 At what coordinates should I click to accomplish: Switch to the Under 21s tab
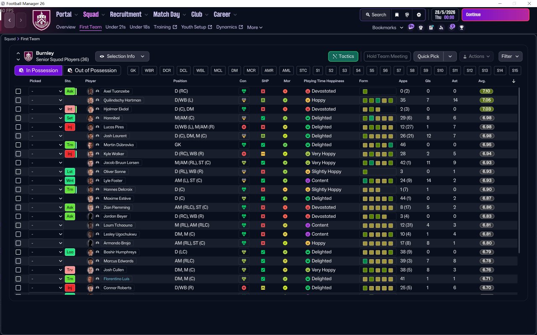tap(115, 27)
